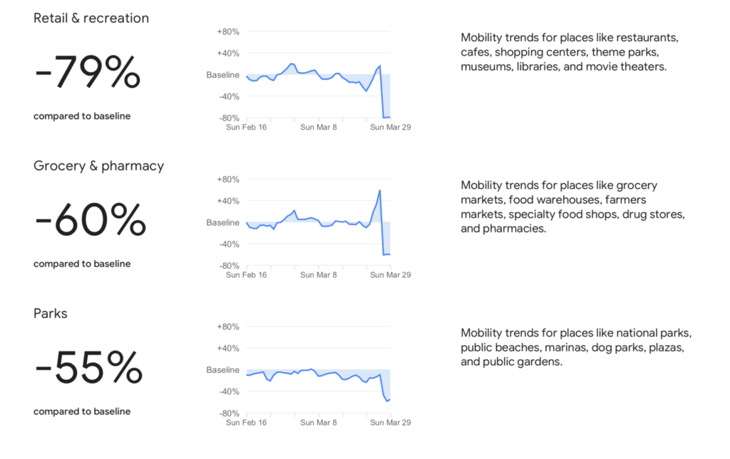Click the Grocery & pharmacy heading

tap(98, 166)
